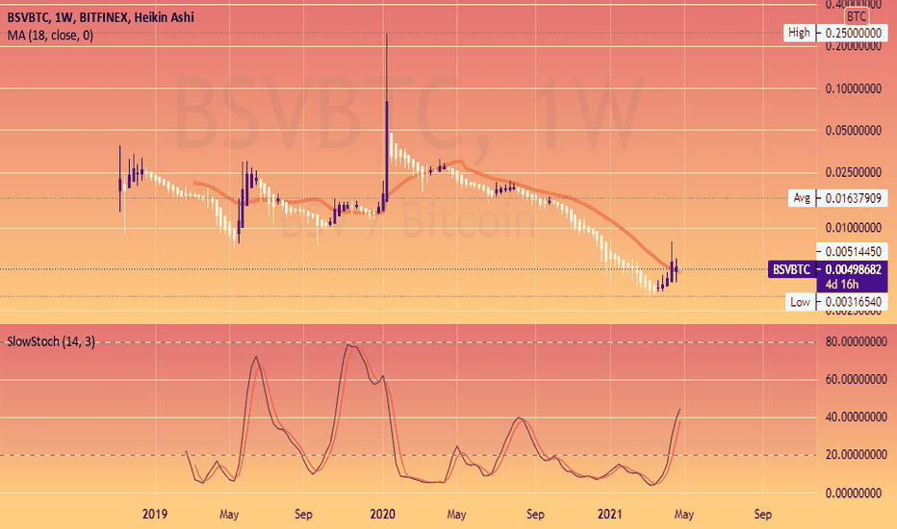Click the 40.00000000 stochastic axis tick
This screenshot has height=529, width=897.
tap(856, 417)
